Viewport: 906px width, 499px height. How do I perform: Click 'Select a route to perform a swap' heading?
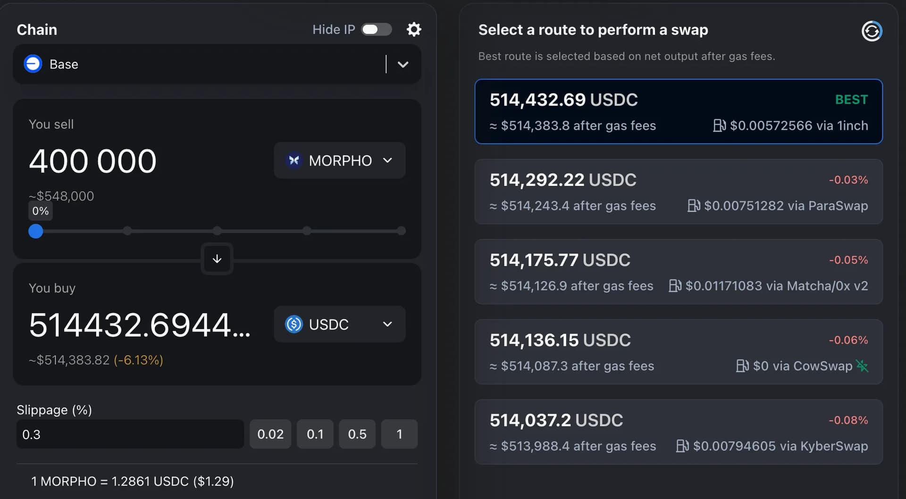coord(593,30)
